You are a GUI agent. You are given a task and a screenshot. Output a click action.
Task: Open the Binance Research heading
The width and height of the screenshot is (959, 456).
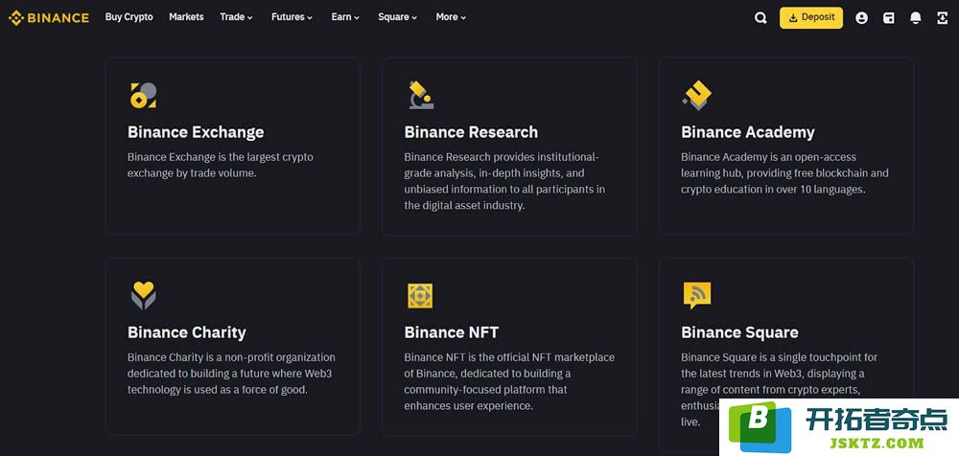(x=471, y=132)
